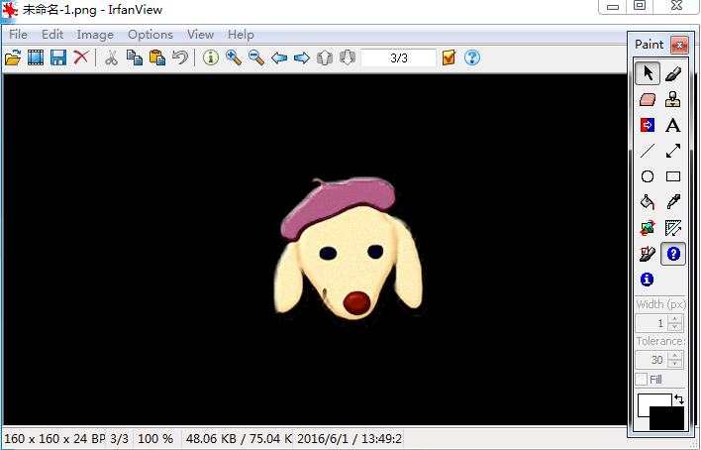
Task: Click the 2016/6/1 / 13:49:2 date status entry
Action: tap(350, 439)
